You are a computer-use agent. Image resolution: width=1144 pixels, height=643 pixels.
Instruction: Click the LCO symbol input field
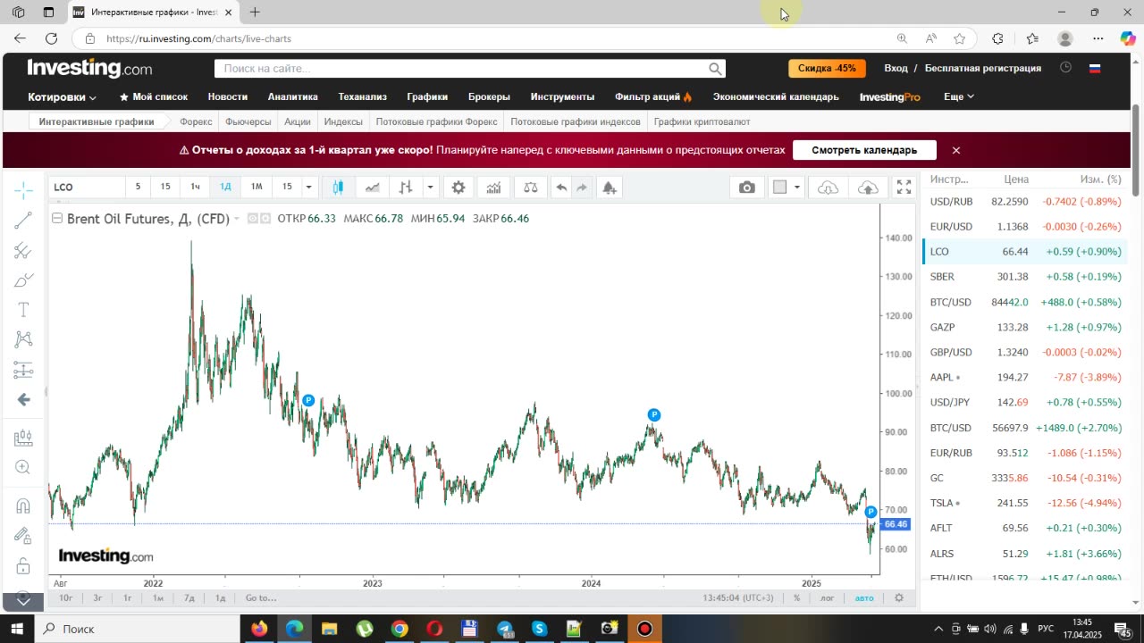[x=87, y=187]
